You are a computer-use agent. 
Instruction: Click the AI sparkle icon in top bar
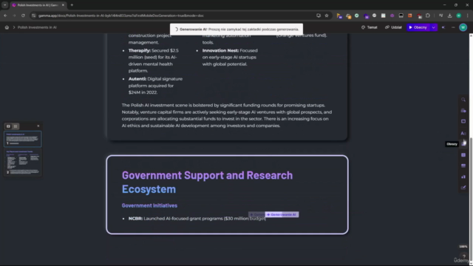443,27
